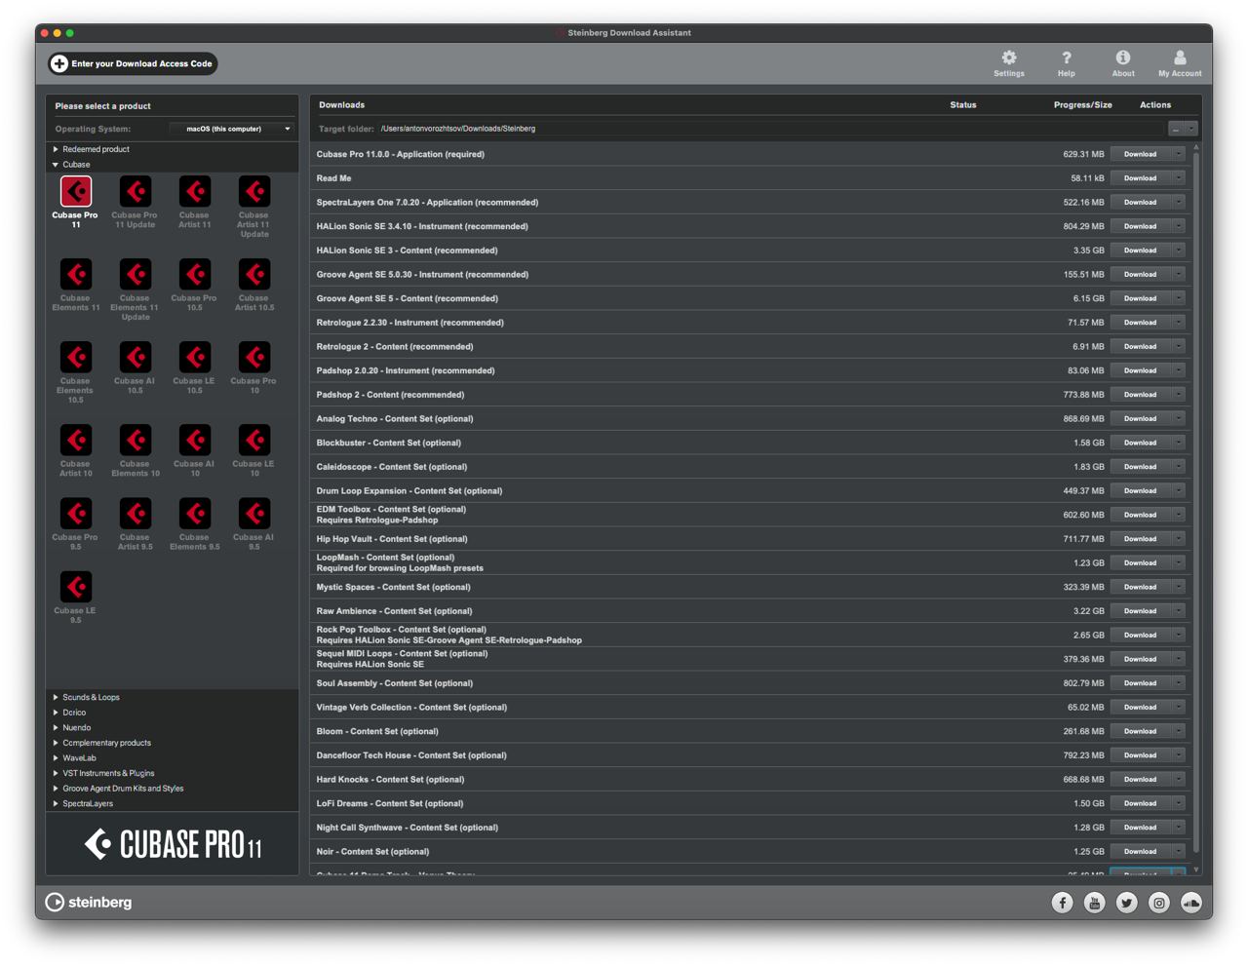Download Padshop 2 Content

(1141, 395)
